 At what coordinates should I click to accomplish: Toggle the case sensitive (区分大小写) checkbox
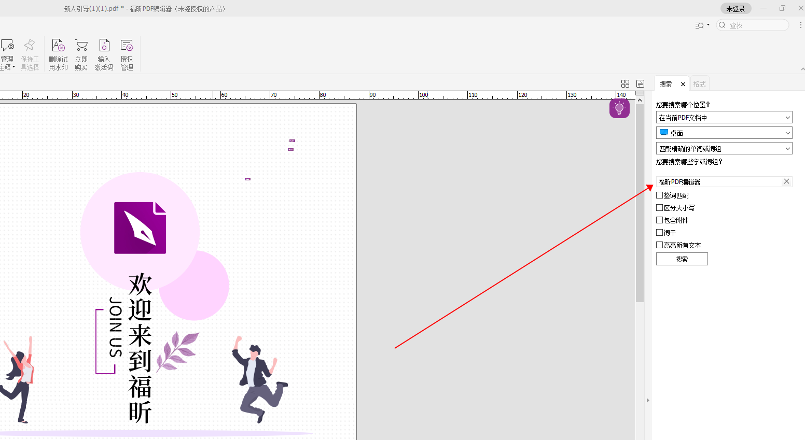click(660, 208)
